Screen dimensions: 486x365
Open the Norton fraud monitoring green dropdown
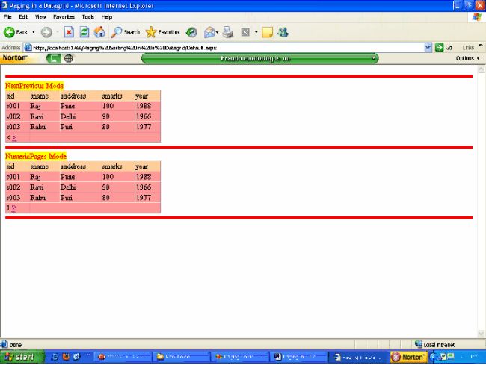(259, 58)
